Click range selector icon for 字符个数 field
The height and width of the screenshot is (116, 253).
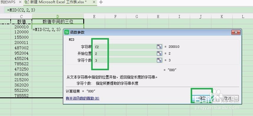click(x=159, y=60)
